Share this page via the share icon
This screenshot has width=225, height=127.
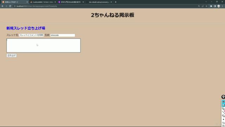coord(202,6)
